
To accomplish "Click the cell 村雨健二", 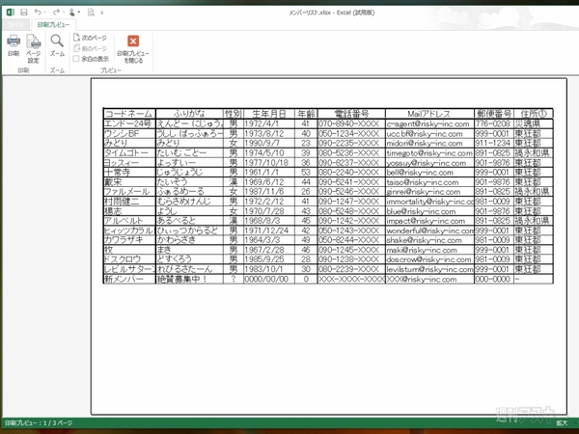I will point(129,202).
